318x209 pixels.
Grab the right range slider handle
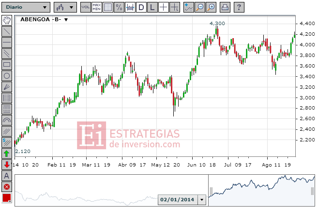(312, 191)
